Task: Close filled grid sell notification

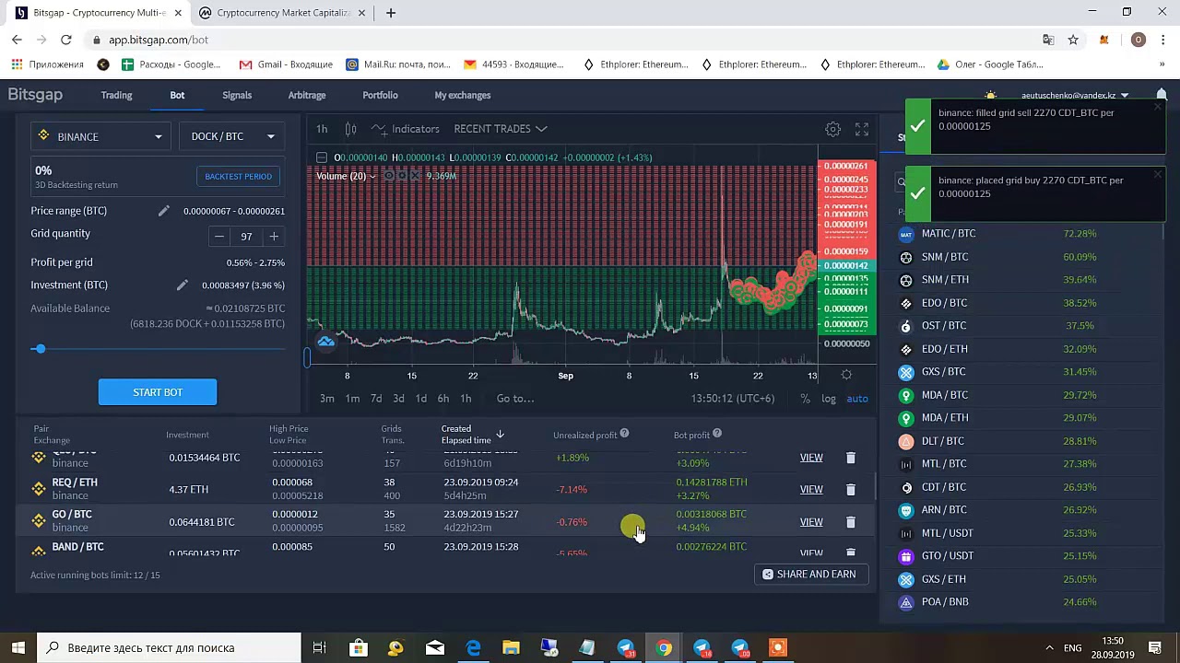Action: 1158,107
